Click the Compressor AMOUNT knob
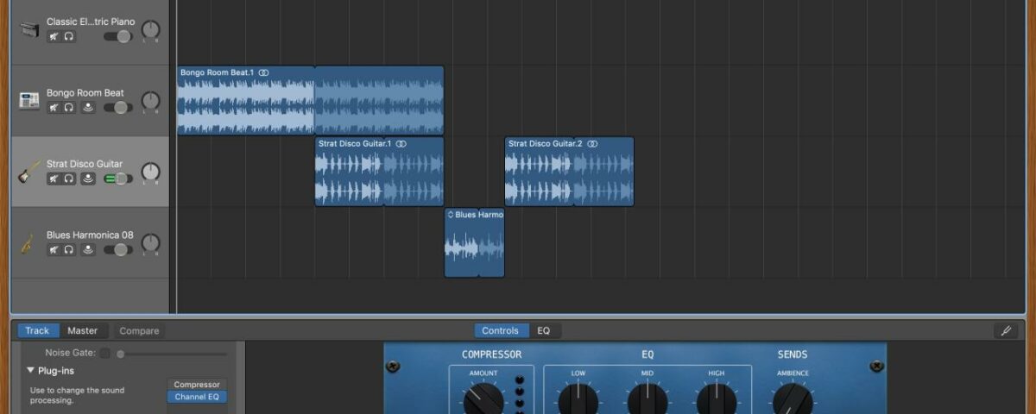 [483, 398]
